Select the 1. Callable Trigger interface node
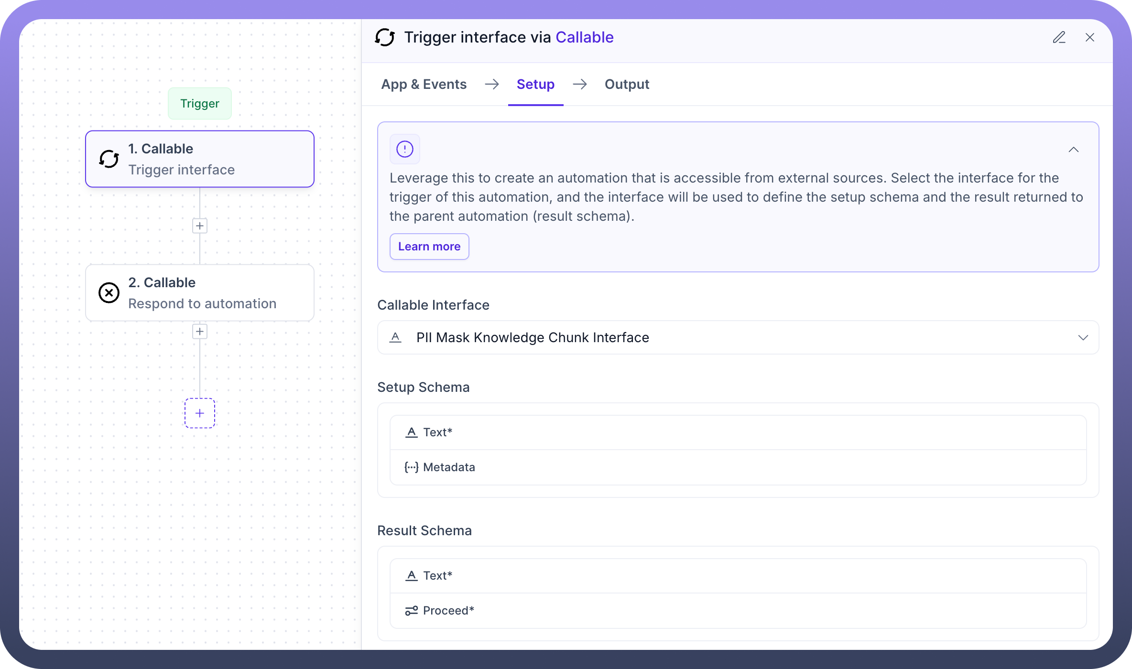This screenshot has width=1132, height=669. tap(199, 159)
